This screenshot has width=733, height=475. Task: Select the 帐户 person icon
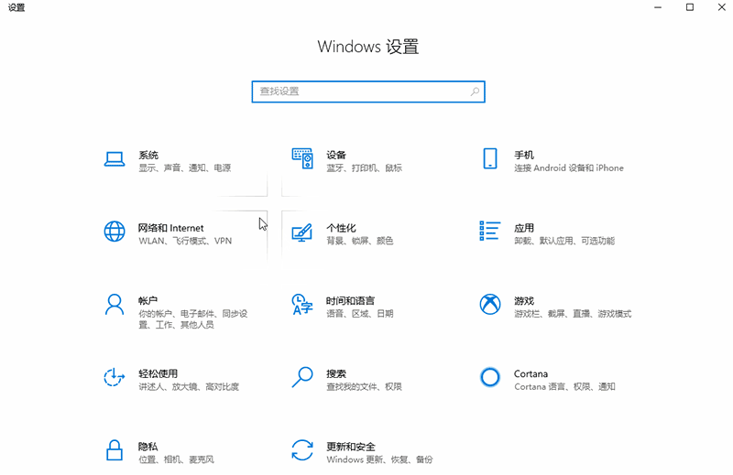(x=115, y=305)
